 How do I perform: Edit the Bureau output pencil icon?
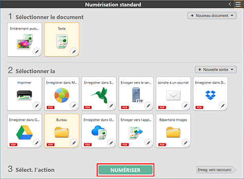(x=74, y=143)
